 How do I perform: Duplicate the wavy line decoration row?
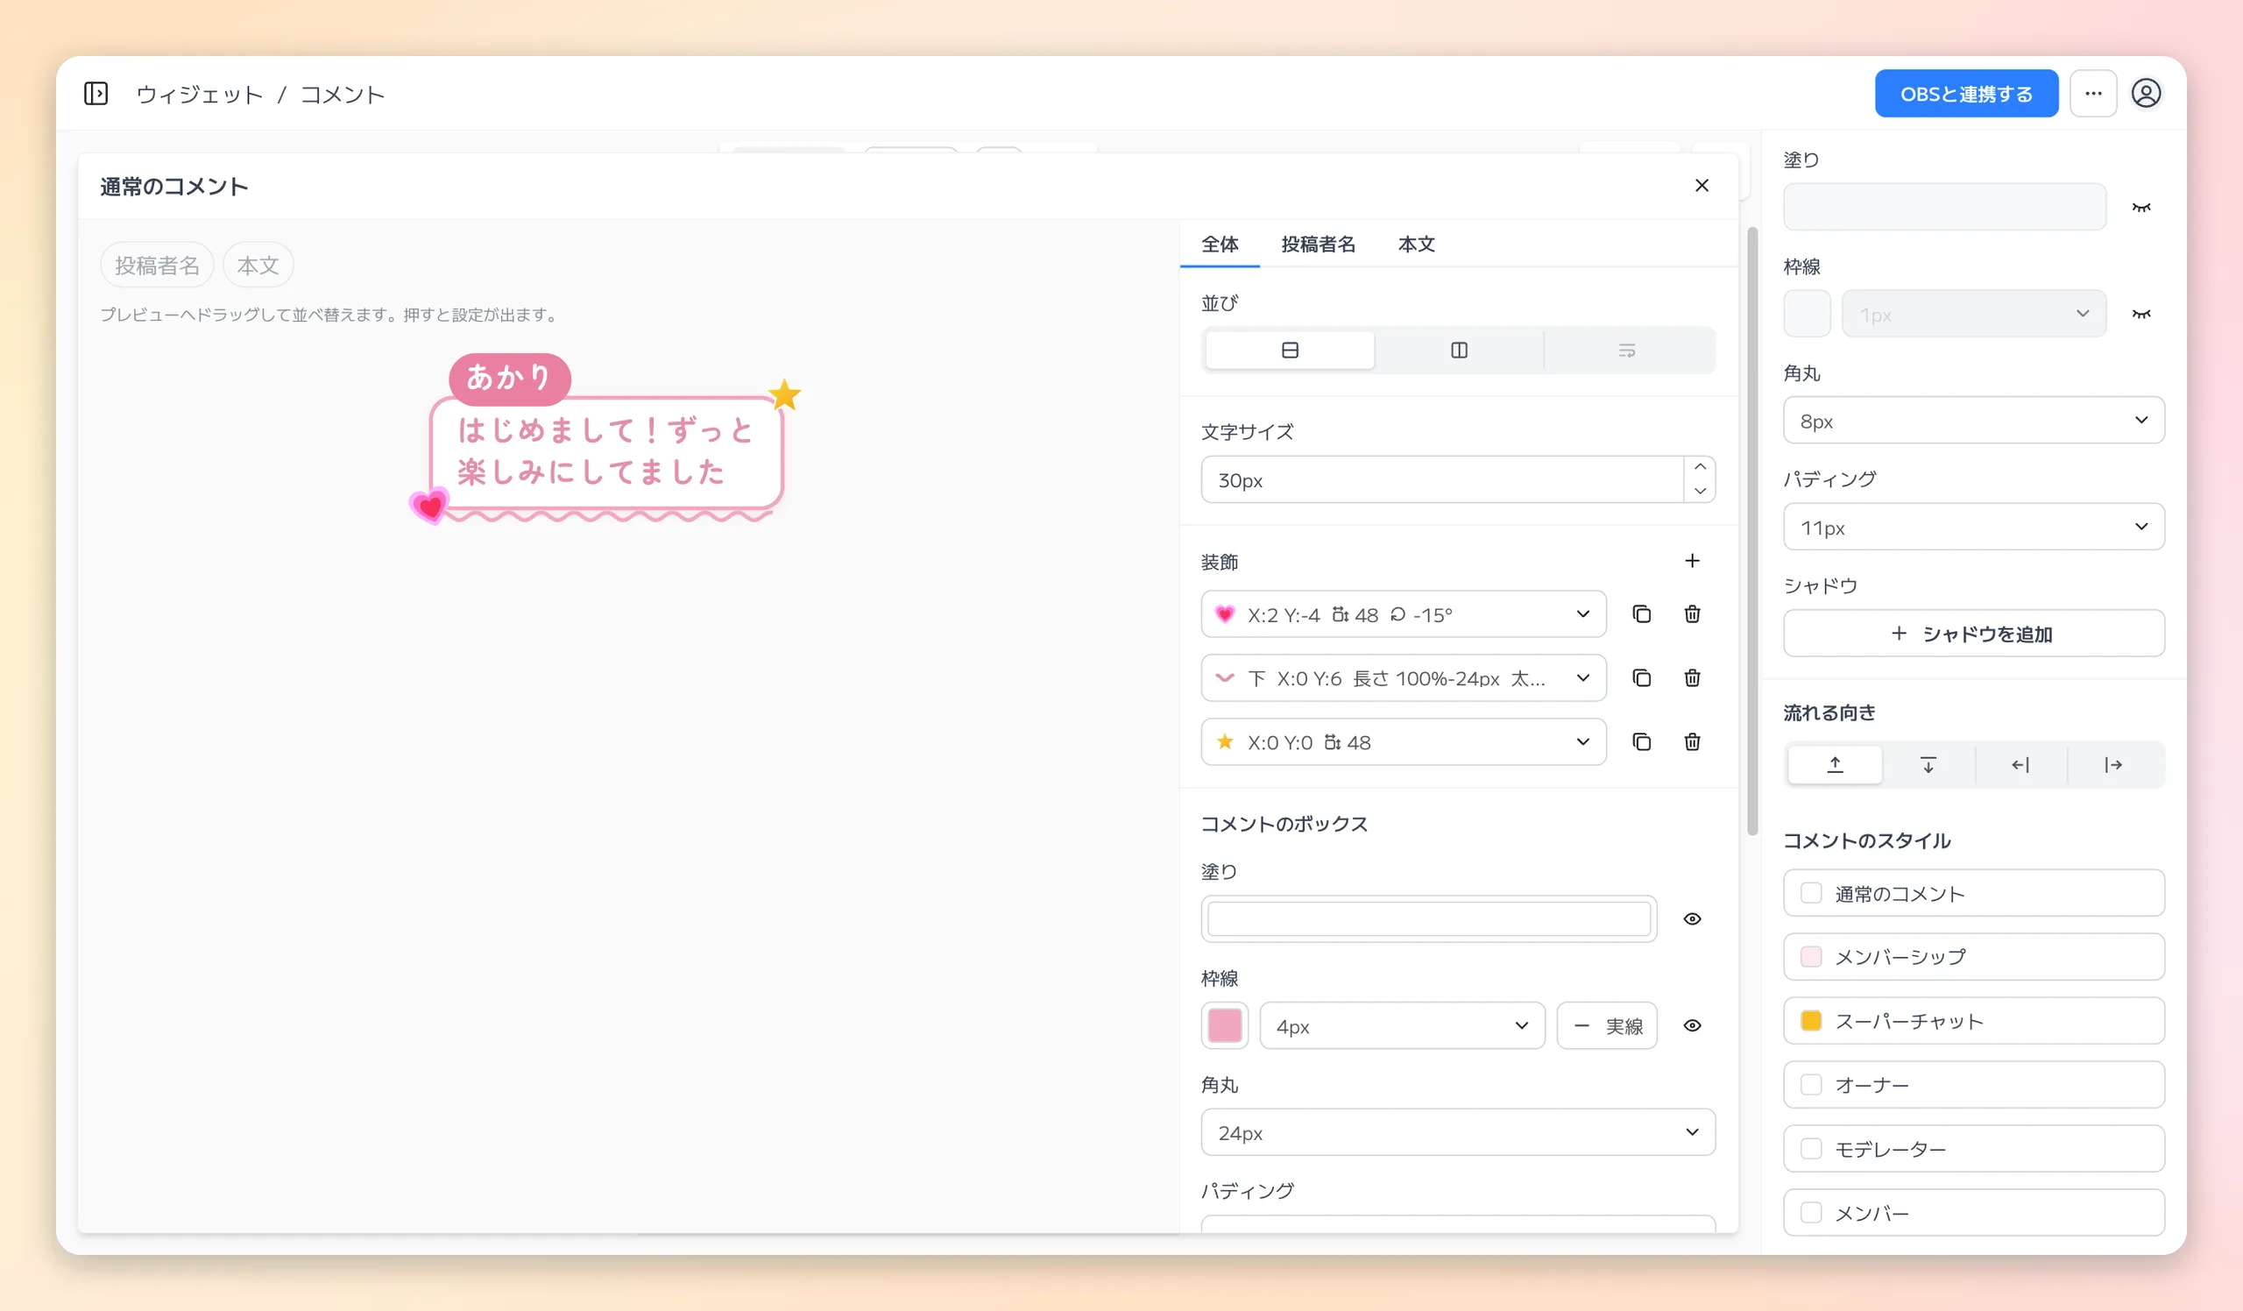click(x=1641, y=678)
